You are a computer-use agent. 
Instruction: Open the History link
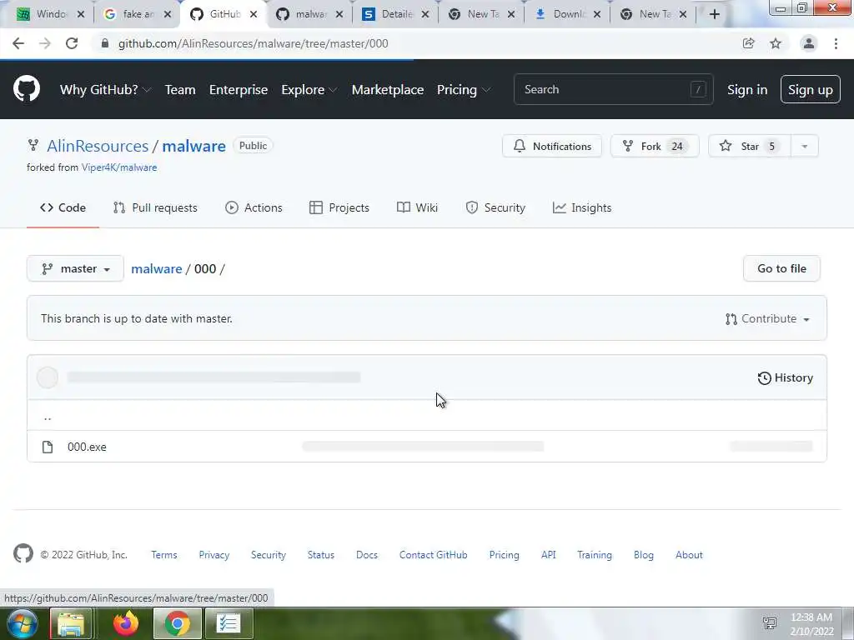pyautogui.click(x=785, y=377)
